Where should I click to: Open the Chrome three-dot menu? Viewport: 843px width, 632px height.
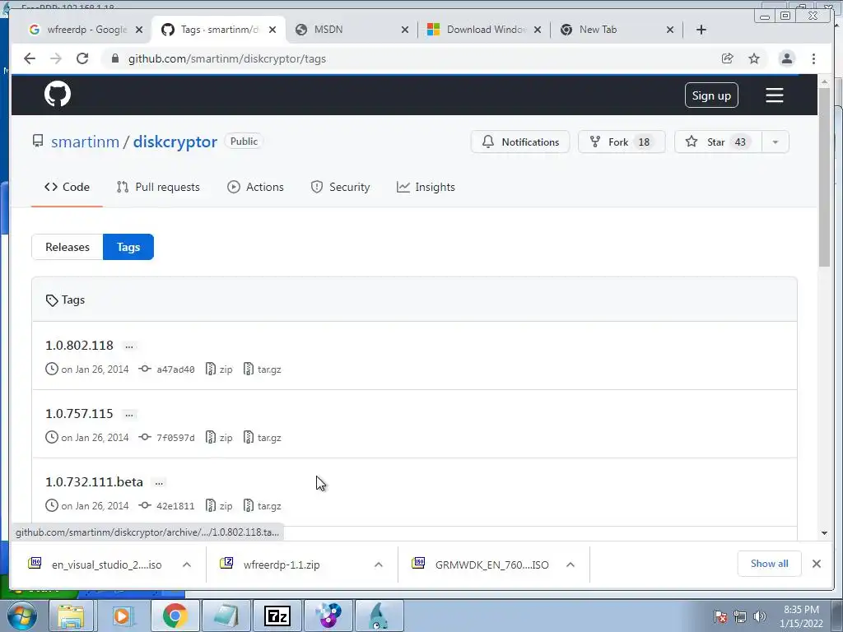(x=813, y=58)
